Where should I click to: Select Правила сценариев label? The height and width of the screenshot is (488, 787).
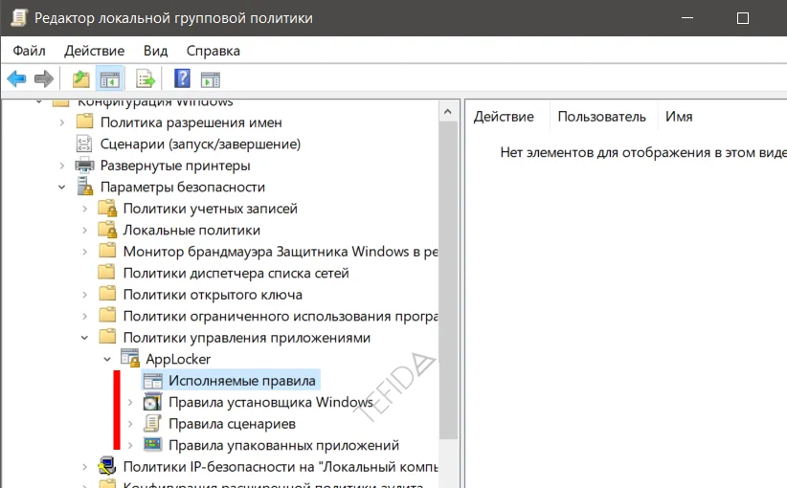tap(232, 424)
